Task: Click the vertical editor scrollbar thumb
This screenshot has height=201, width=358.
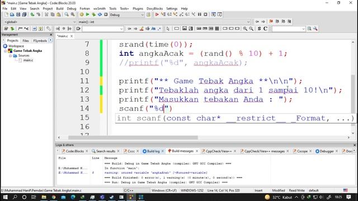Action: coord(353,100)
